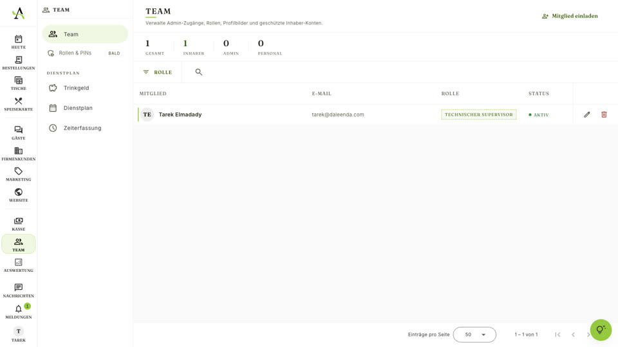Open the Website section
This screenshot has width=618, height=347.
tap(19, 195)
